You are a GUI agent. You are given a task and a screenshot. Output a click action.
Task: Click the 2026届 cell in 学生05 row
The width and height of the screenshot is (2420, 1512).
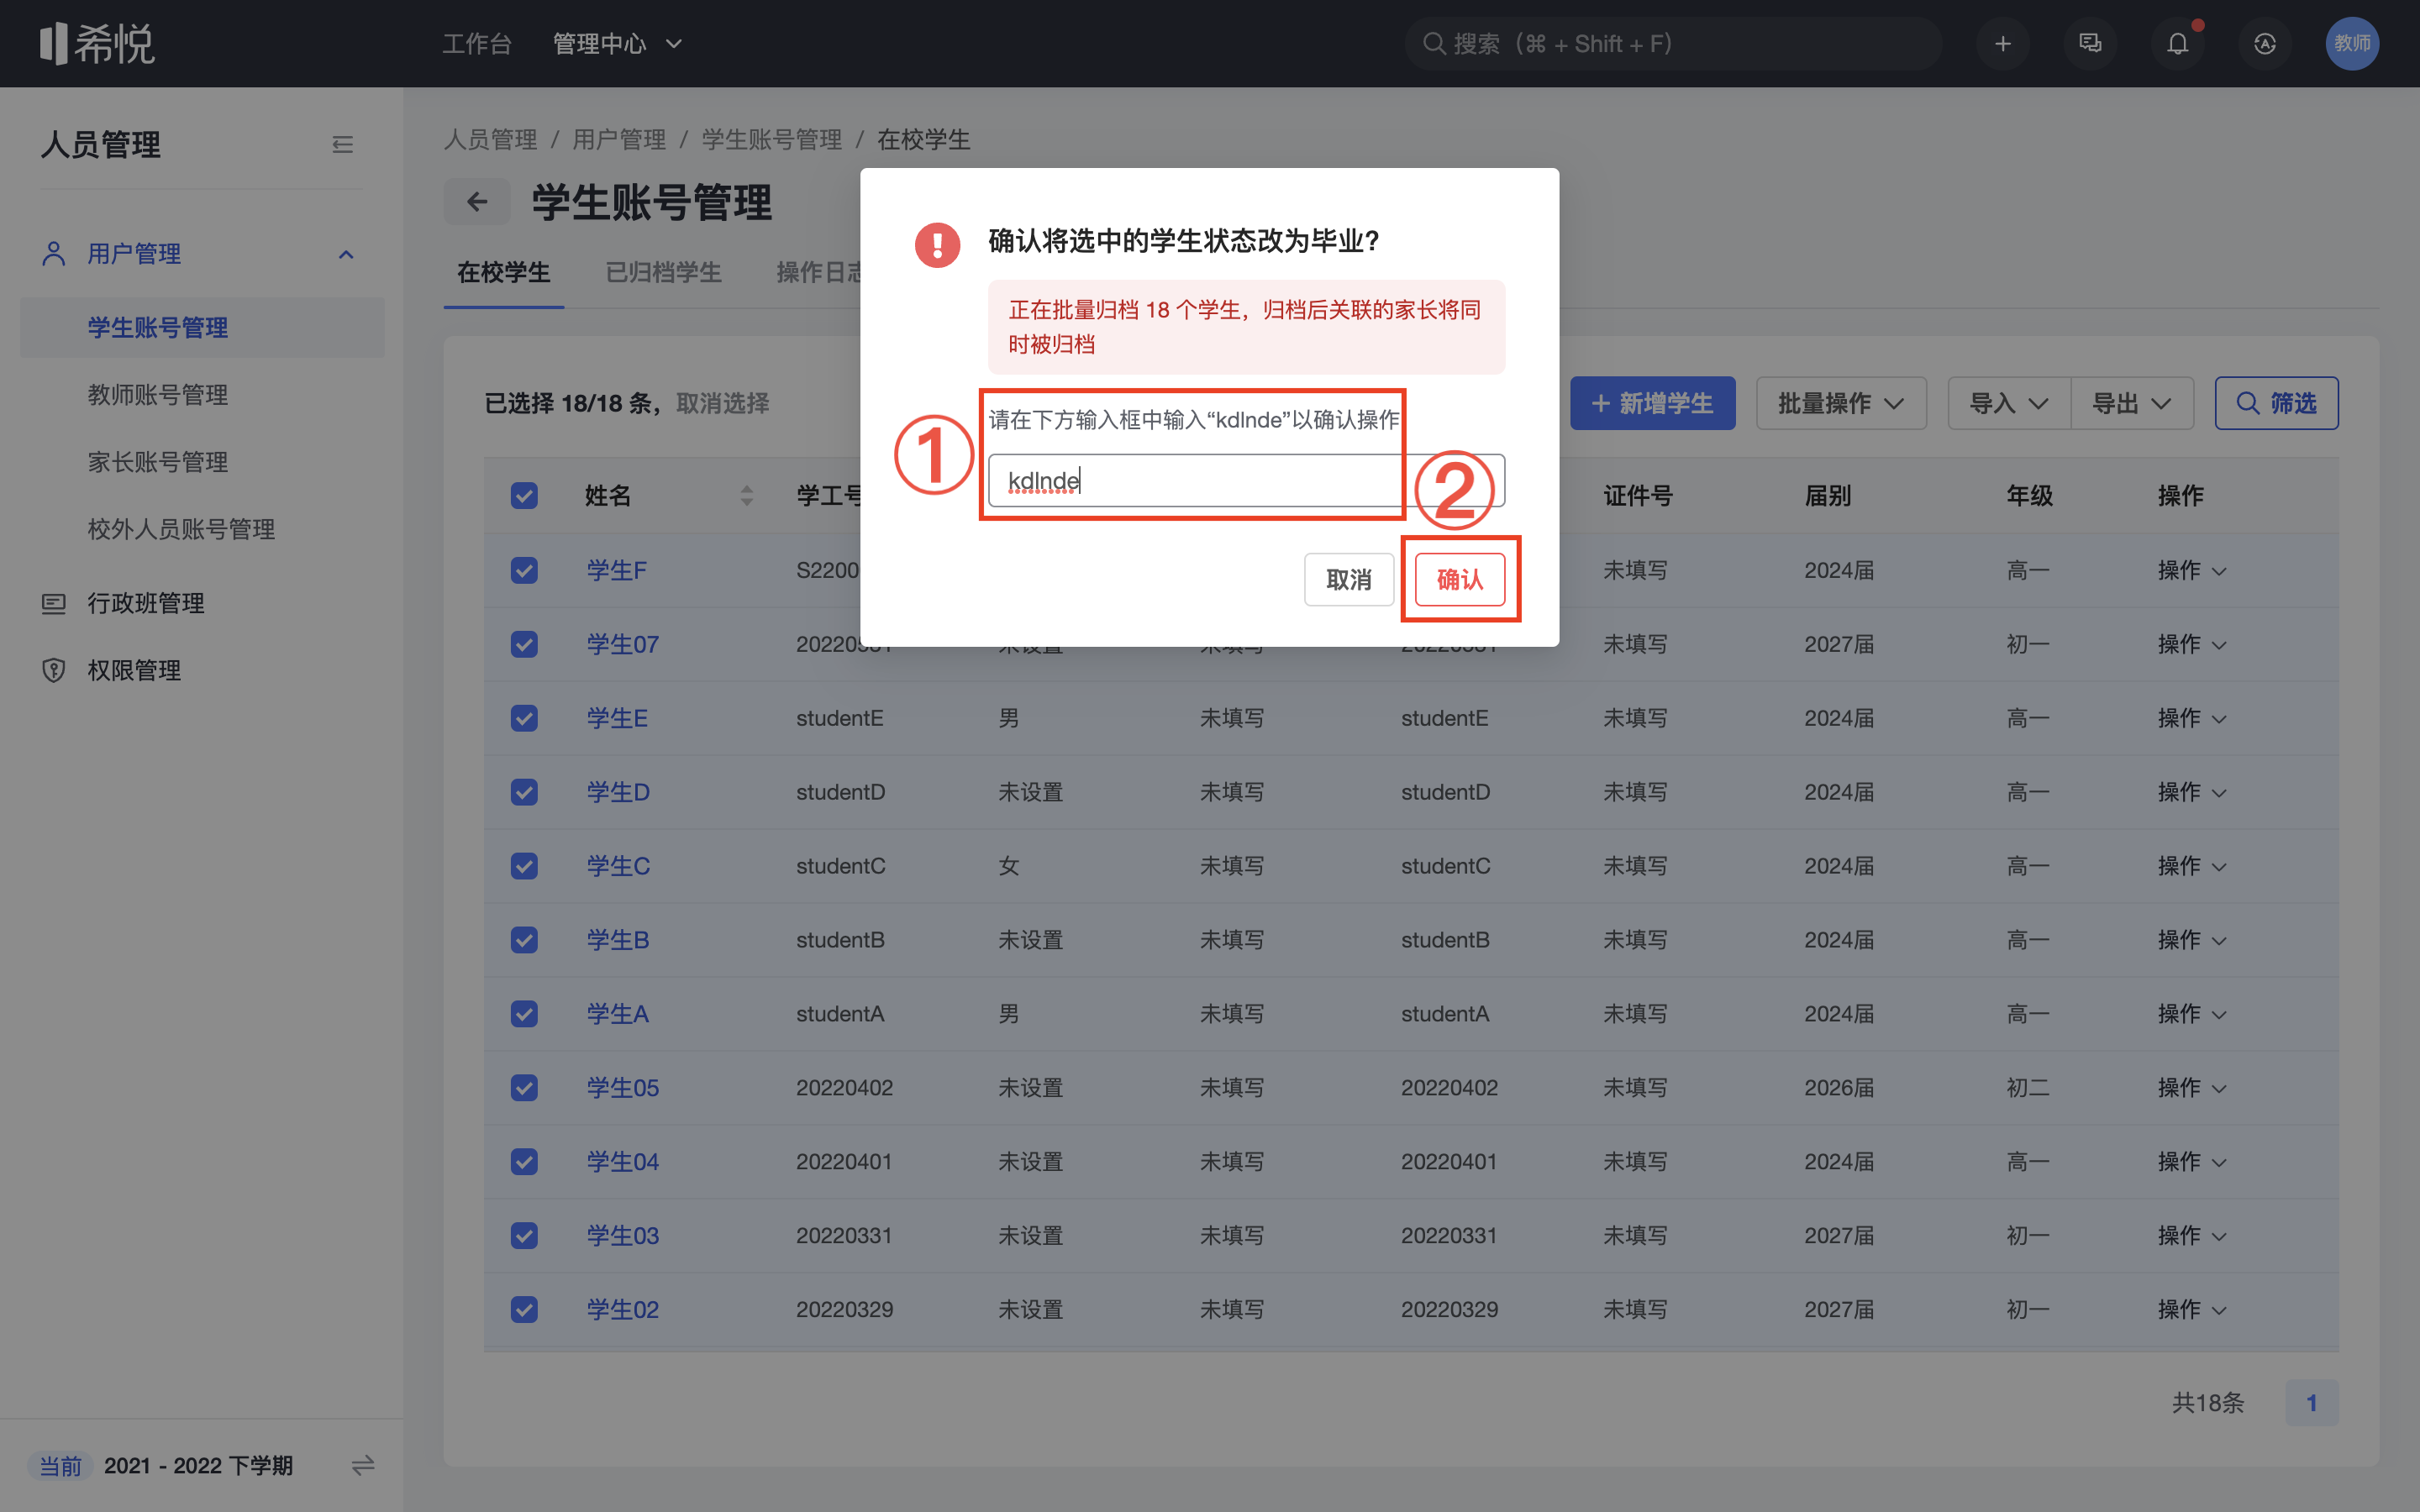pyautogui.click(x=1838, y=1088)
